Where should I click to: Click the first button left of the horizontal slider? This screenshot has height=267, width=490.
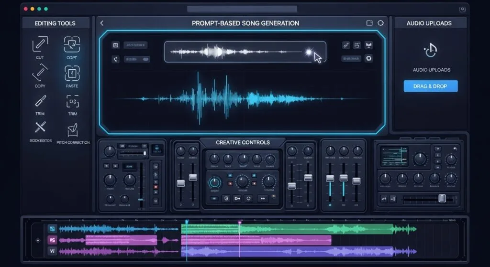click(384, 199)
